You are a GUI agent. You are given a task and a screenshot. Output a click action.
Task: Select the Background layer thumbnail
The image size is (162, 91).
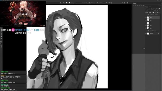pos(148,34)
